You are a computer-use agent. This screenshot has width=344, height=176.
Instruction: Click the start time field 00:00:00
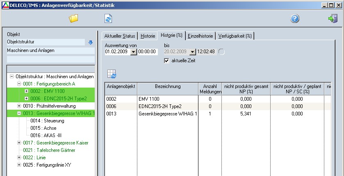tap(147, 52)
